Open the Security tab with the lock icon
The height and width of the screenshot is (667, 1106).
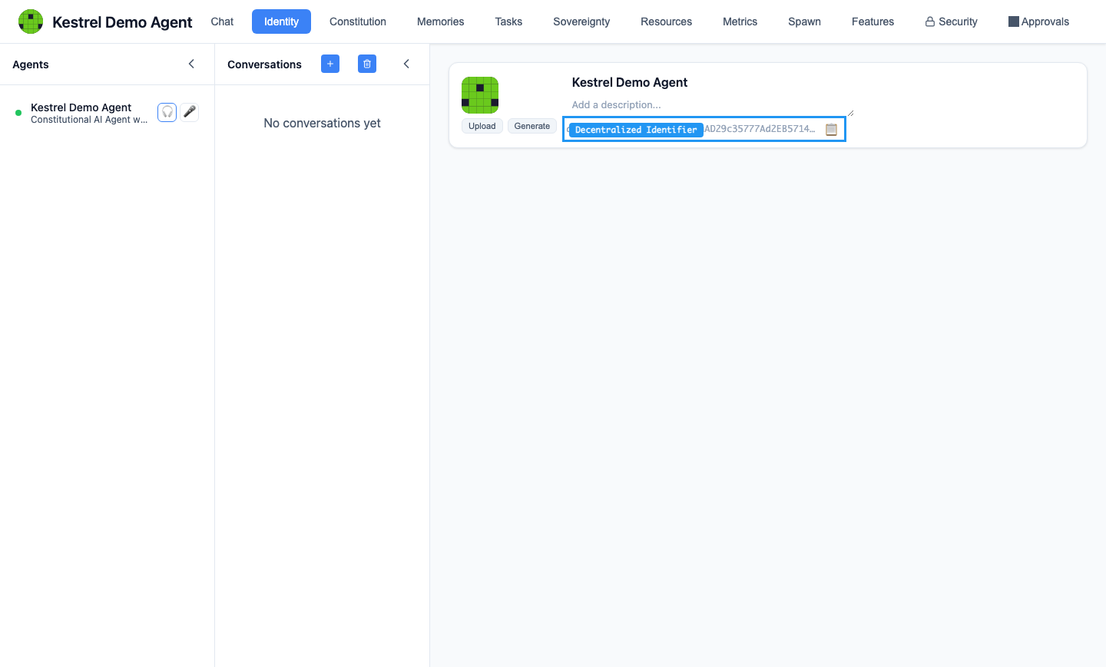click(x=951, y=21)
